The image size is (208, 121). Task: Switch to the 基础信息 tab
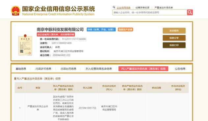(x=21, y=69)
